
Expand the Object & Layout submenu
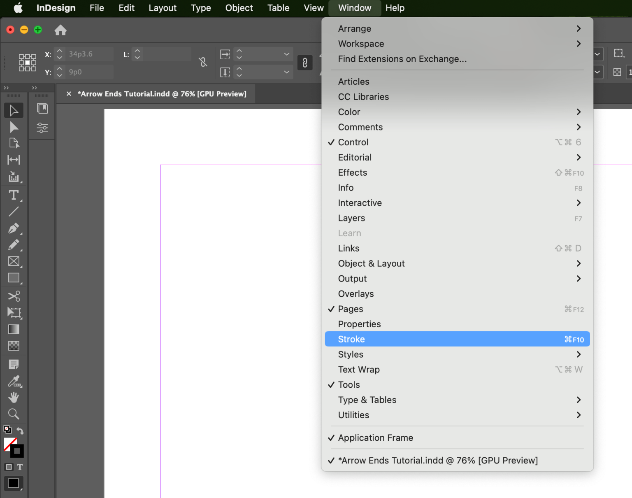371,263
